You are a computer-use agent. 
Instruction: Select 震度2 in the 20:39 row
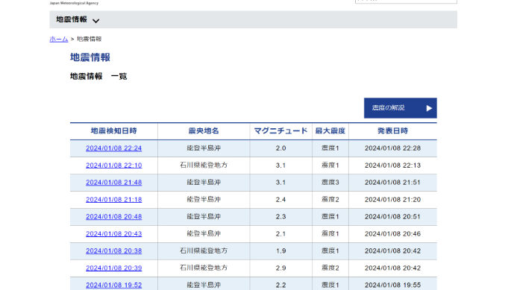330,268
